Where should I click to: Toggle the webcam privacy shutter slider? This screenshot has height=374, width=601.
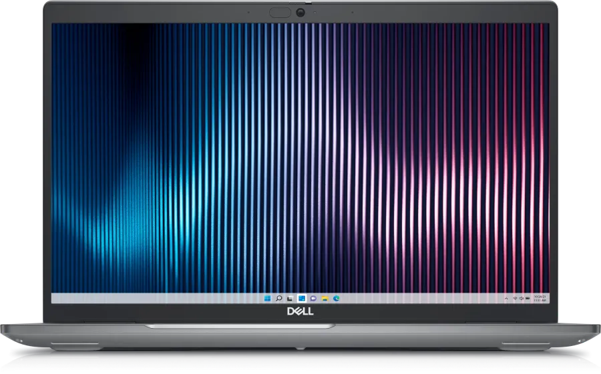click(280, 12)
